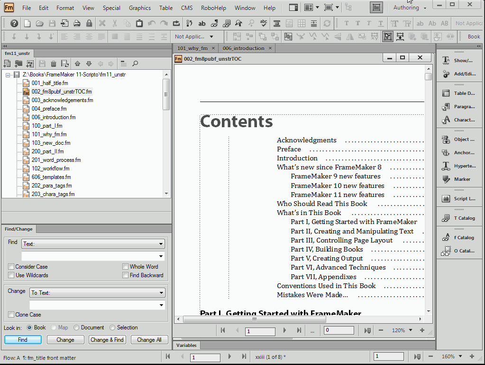485x365 pixels.
Task: Open the 160% zoom dropdown in status bar
Action: pyautogui.click(x=460, y=356)
